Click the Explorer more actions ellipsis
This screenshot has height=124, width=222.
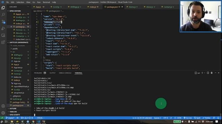pos(28,7)
